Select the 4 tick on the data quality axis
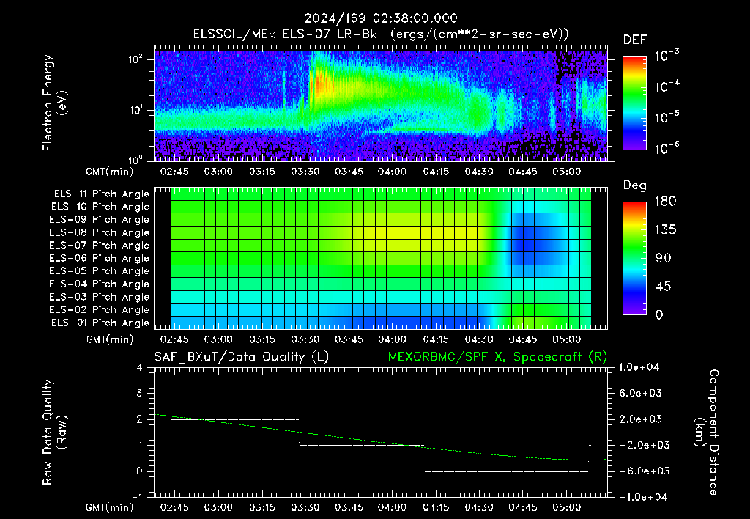 (x=139, y=367)
